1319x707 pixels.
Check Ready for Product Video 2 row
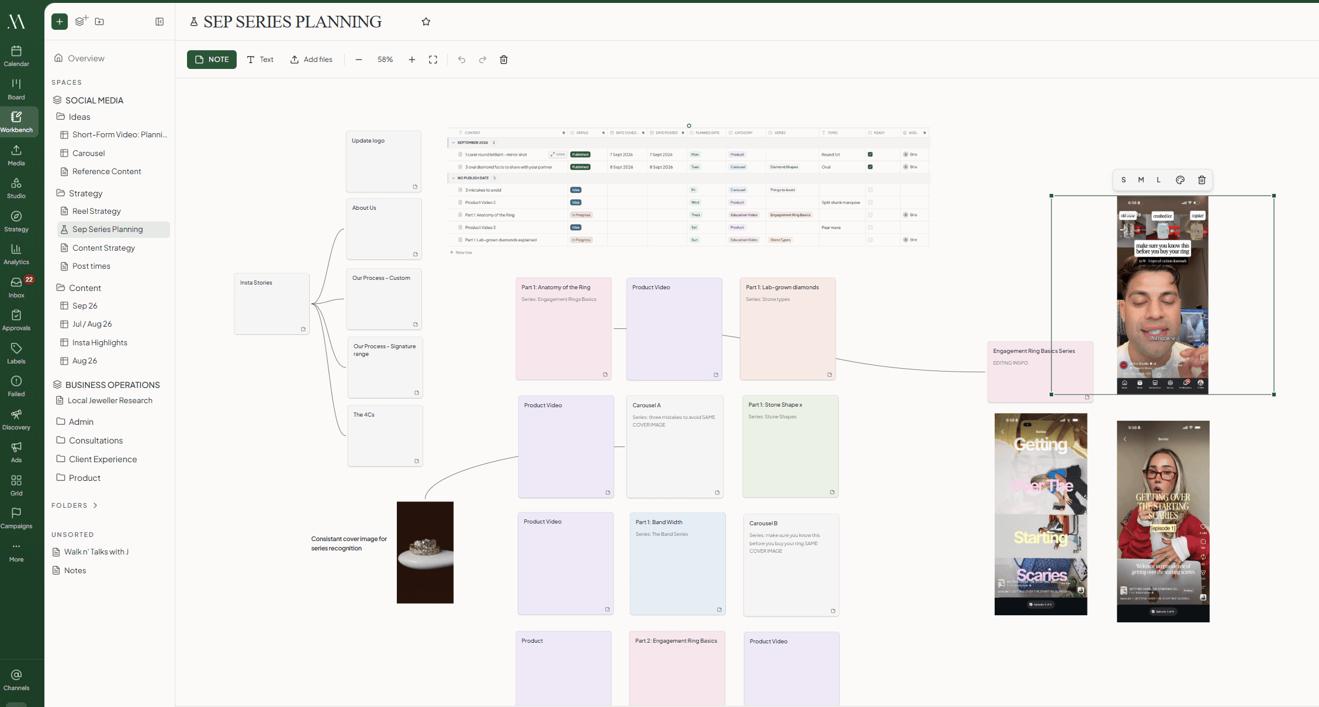(x=870, y=202)
